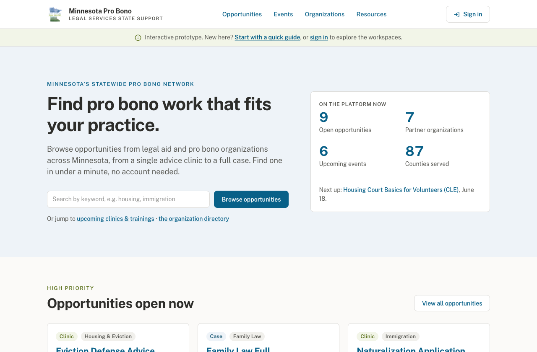Go to the Events nav item
The image size is (537, 352).
point(283,14)
